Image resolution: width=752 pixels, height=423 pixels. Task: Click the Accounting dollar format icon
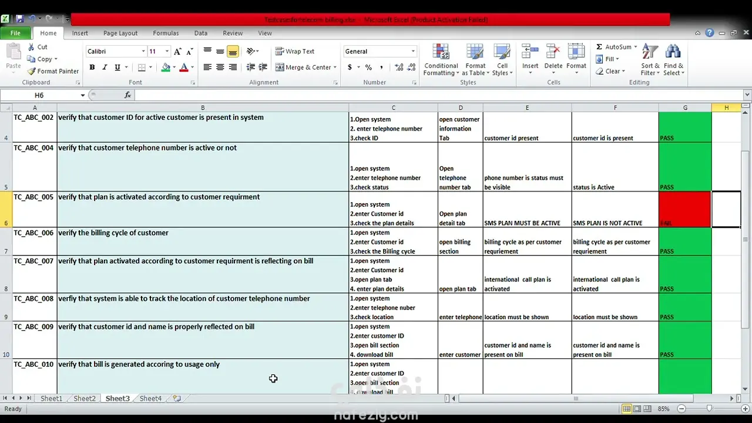coord(350,68)
